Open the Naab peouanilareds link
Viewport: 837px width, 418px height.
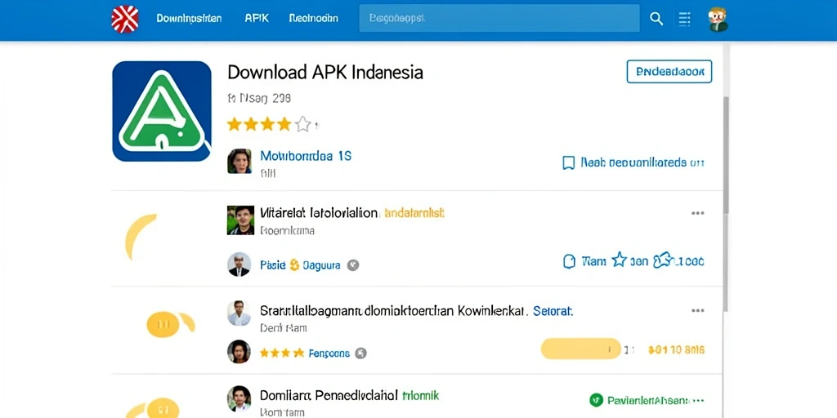642,162
